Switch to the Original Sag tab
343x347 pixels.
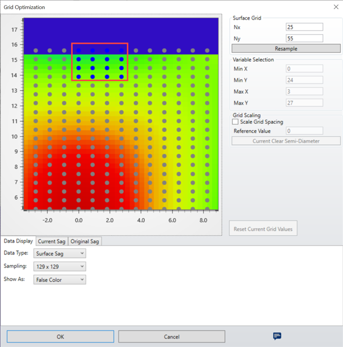pyautogui.click(x=85, y=241)
